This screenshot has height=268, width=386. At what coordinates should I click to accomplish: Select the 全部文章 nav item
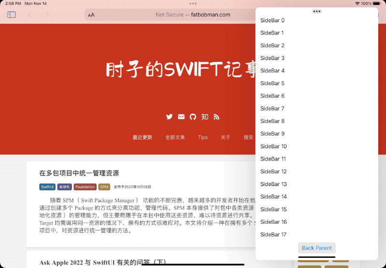tap(175, 138)
